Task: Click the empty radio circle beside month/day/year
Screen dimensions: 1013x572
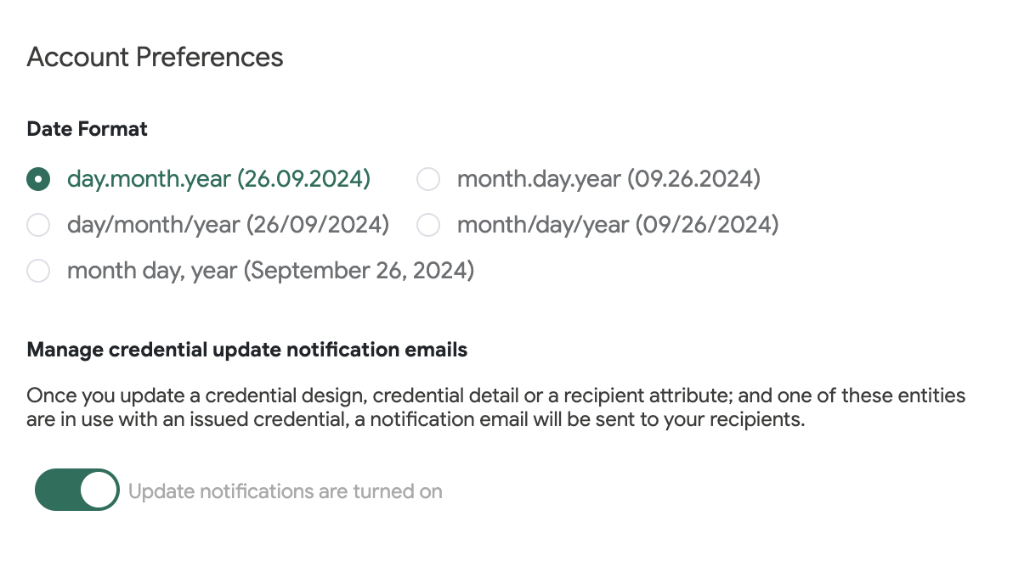Action: point(427,225)
